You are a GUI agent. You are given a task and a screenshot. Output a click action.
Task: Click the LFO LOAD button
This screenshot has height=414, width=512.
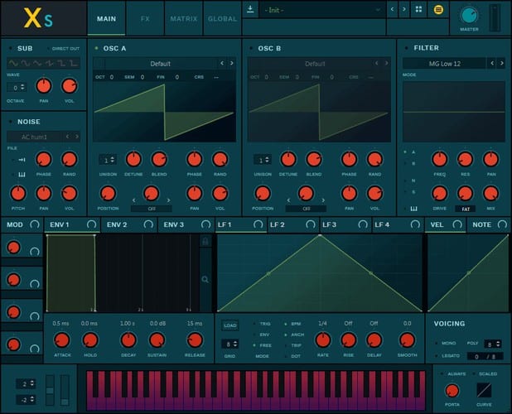point(229,325)
